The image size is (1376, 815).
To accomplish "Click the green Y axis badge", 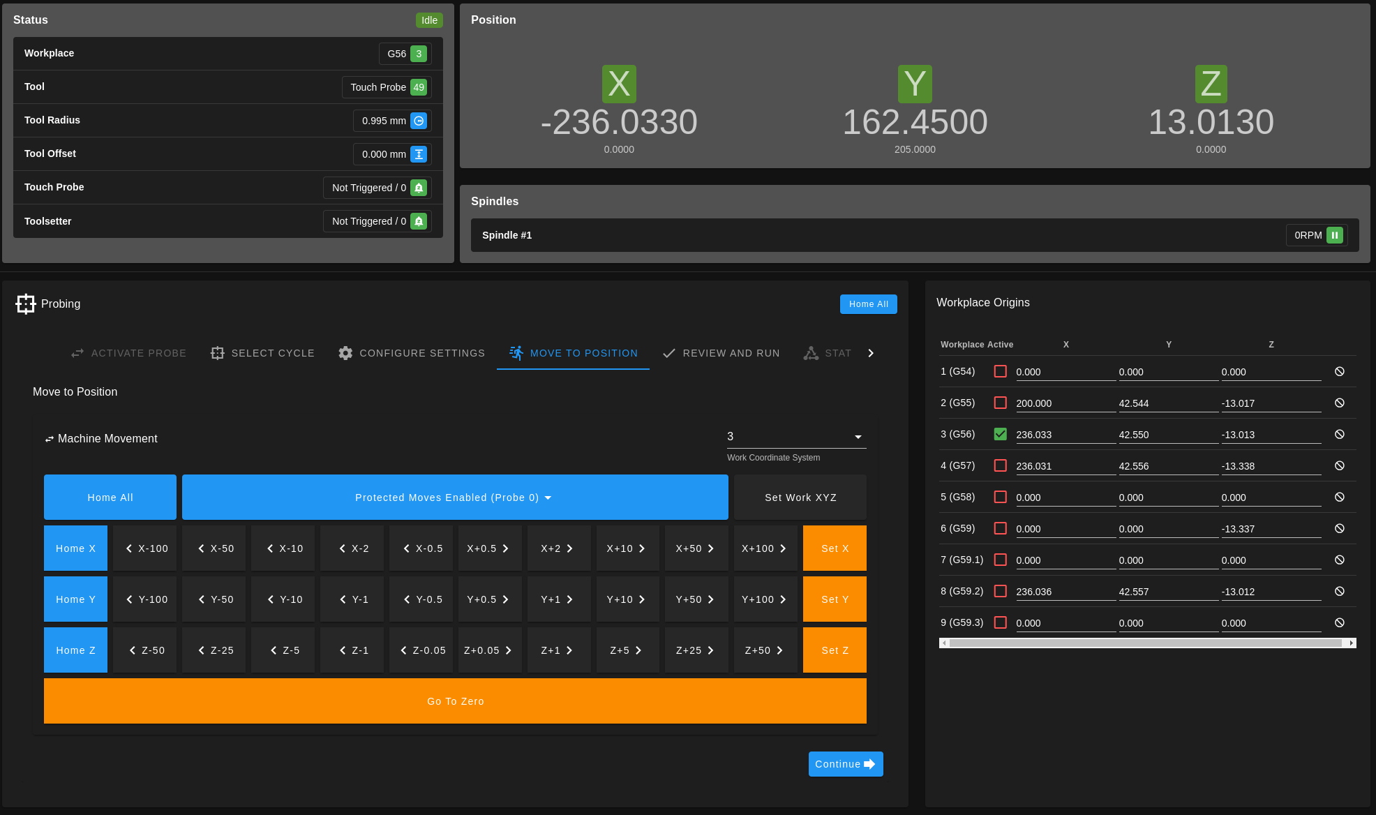I will 915,84.
